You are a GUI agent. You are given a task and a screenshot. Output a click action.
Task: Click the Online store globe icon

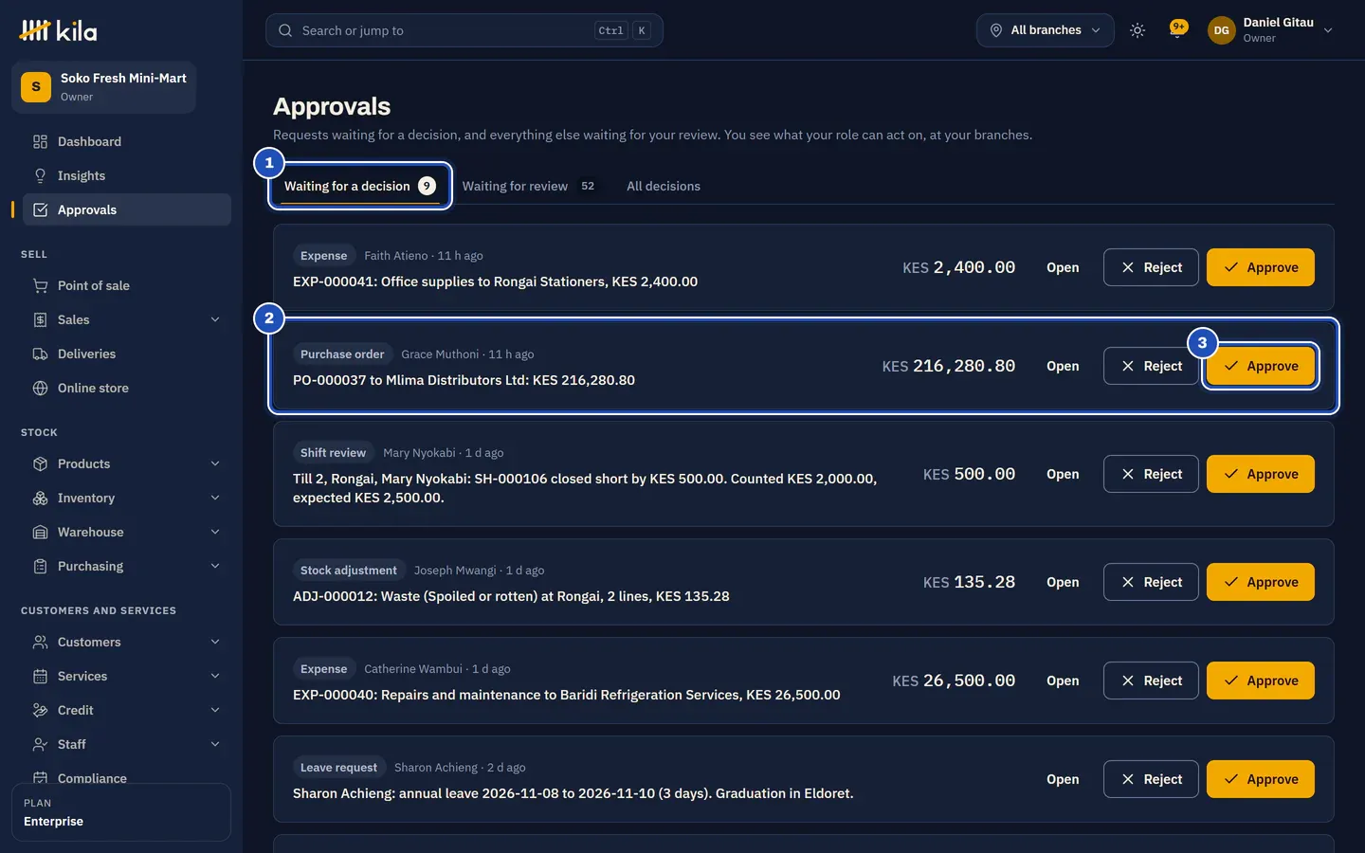pyautogui.click(x=40, y=388)
